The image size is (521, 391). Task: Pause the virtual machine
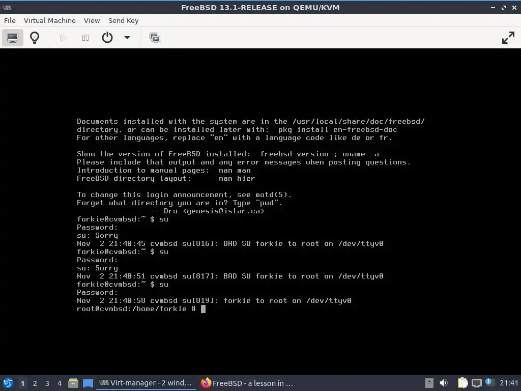(85, 38)
